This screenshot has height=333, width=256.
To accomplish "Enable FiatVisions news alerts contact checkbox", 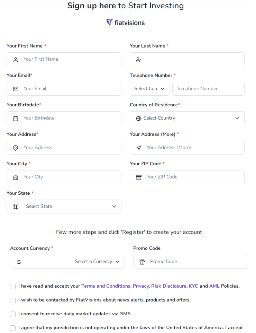I will (x=13, y=300).
